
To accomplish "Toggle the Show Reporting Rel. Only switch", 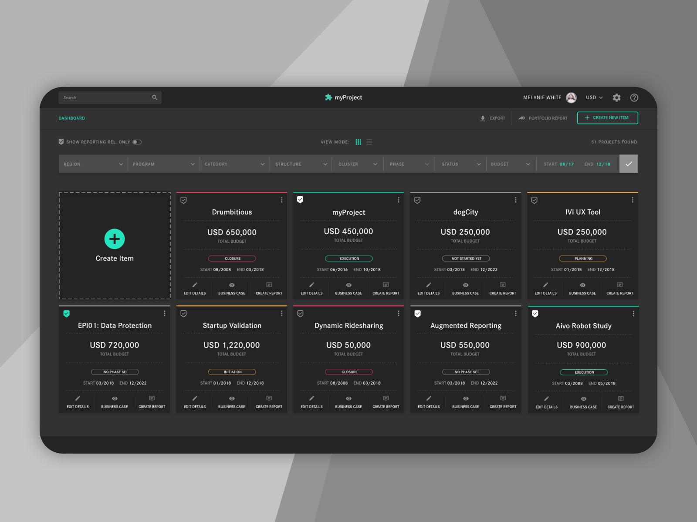I will 136,142.
